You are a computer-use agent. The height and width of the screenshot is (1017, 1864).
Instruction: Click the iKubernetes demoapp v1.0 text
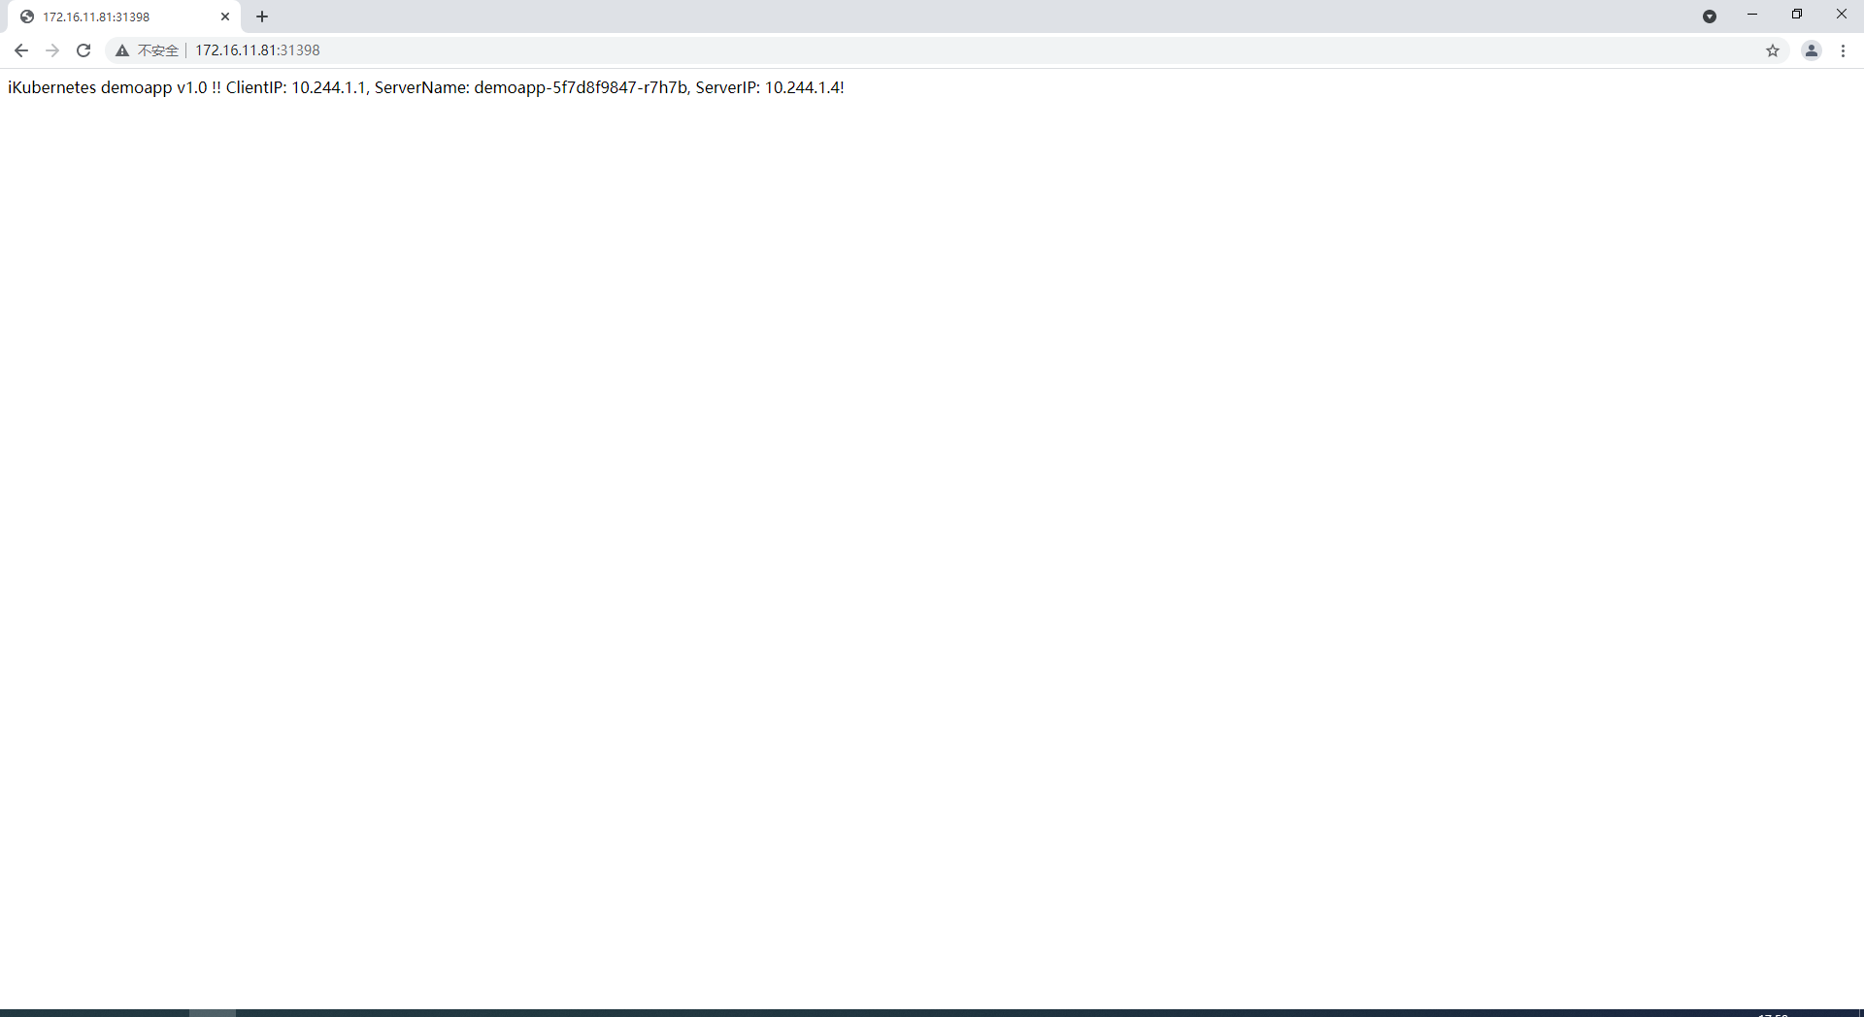tap(108, 87)
